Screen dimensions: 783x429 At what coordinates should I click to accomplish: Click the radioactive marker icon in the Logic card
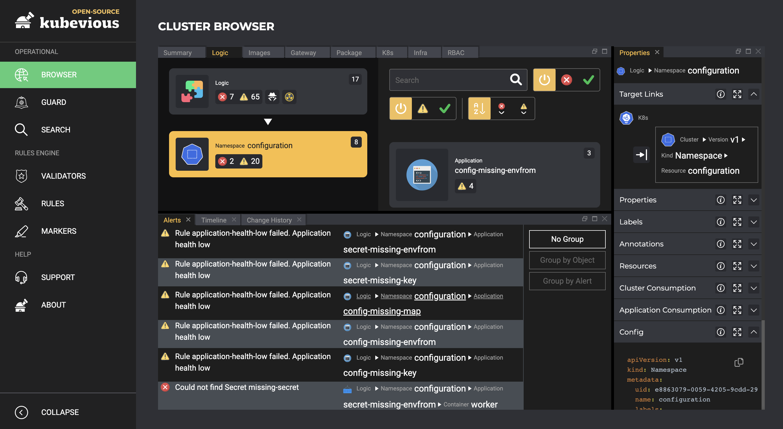point(289,97)
